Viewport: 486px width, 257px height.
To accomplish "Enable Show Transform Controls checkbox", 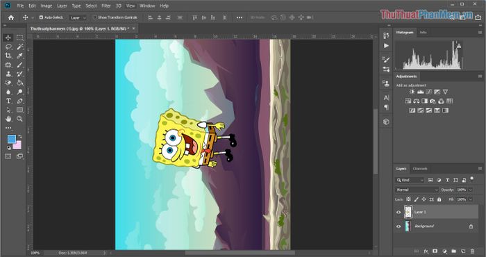I will click(95, 17).
